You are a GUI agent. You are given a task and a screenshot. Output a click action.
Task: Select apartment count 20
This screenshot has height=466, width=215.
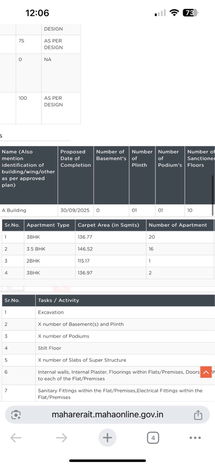pyautogui.click(x=152, y=237)
